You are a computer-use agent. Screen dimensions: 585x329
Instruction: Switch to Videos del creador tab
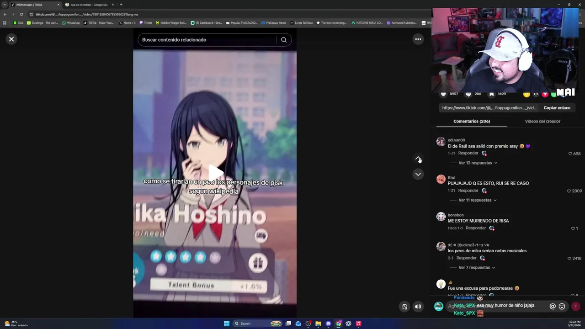tap(542, 121)
